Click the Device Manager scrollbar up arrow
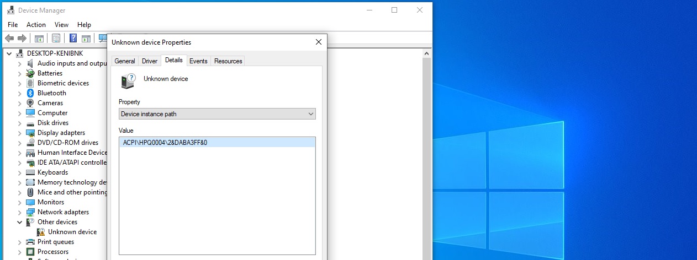 click(426, 53)
